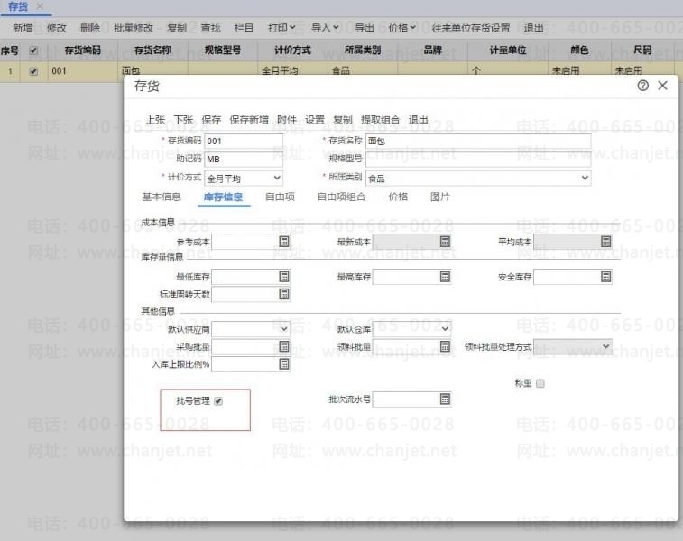Open the 默认供应商 dropdown
The width and height of the screenshot is (683, 541).
[283, 328]
